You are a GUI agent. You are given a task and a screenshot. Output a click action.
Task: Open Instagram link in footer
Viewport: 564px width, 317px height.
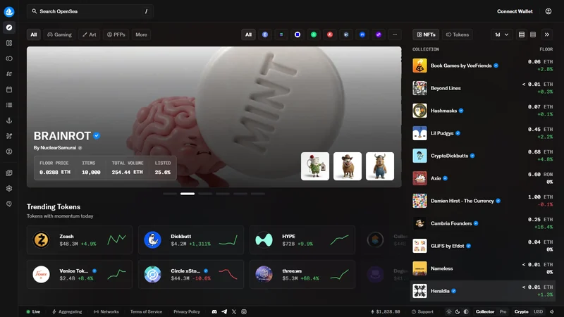point(244,311)
